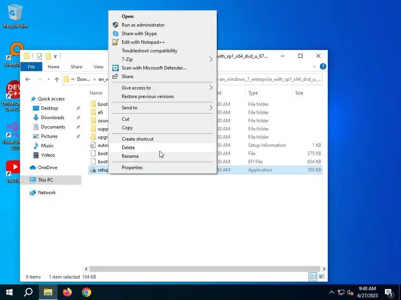Select Desktop in Quick access

click(x=49, y=108)
